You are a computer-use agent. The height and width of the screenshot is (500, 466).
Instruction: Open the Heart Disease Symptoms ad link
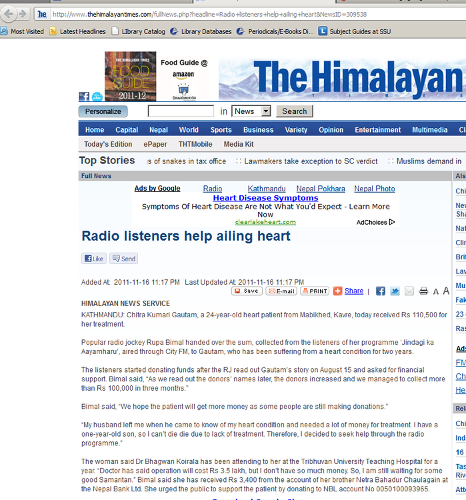pos(265,198)
